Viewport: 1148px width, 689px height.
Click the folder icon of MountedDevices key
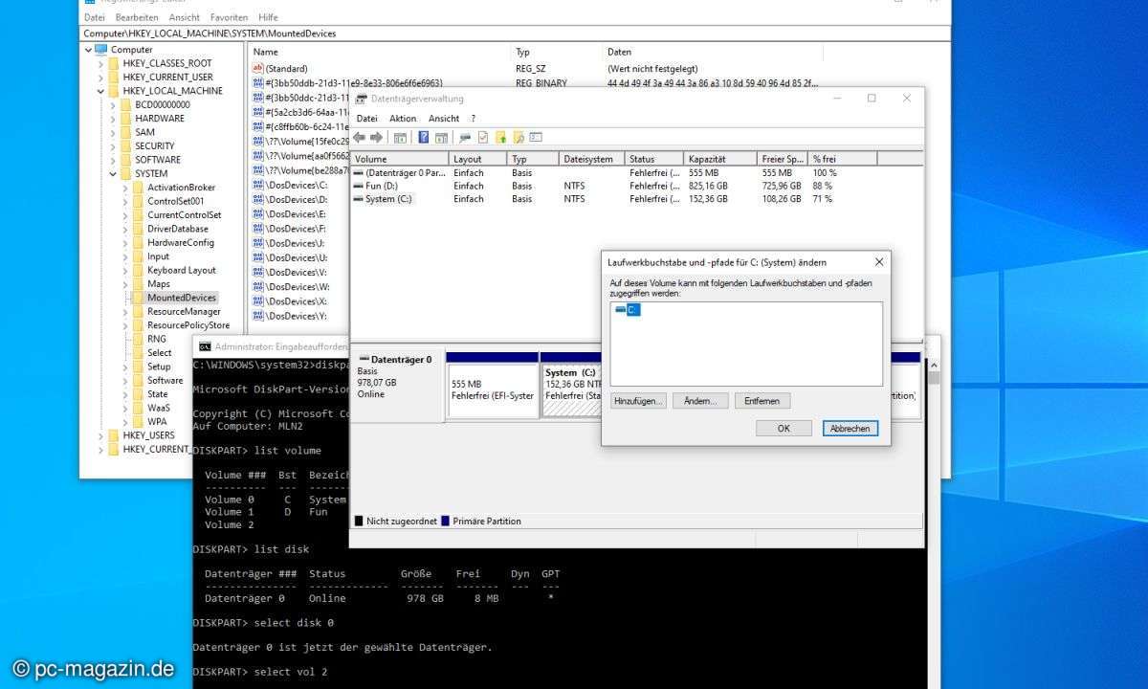(x=138, y=298)
